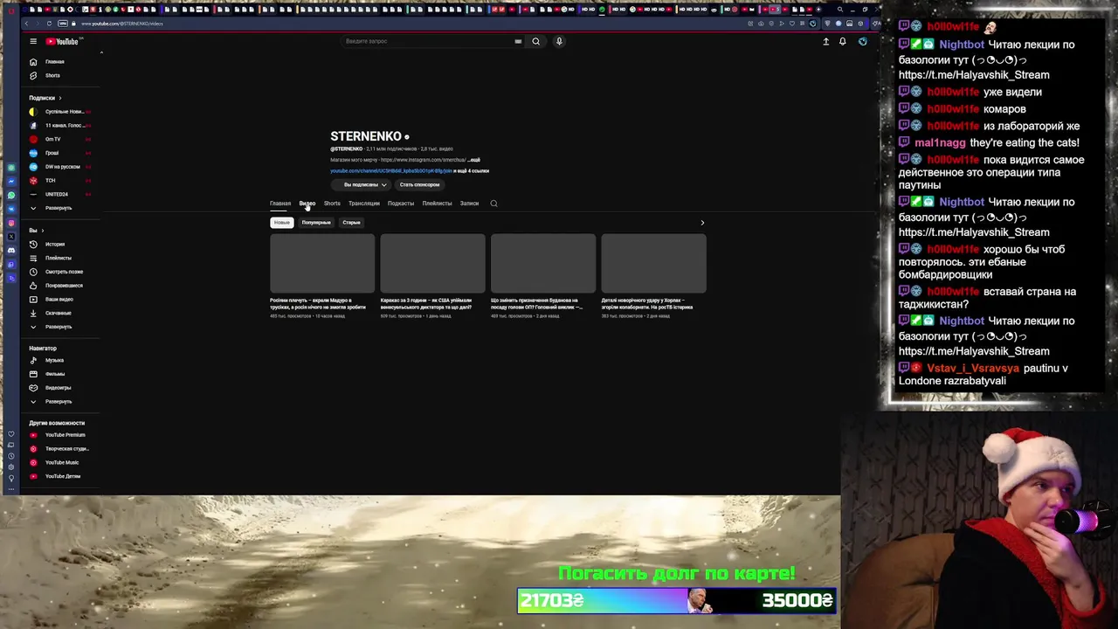The width and height of the screenshot is (1118, 629).
Task: Switch to the Записи tab
Action: click(x=469, y=204)
